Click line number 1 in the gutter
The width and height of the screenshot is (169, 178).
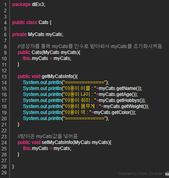point(5,5)
